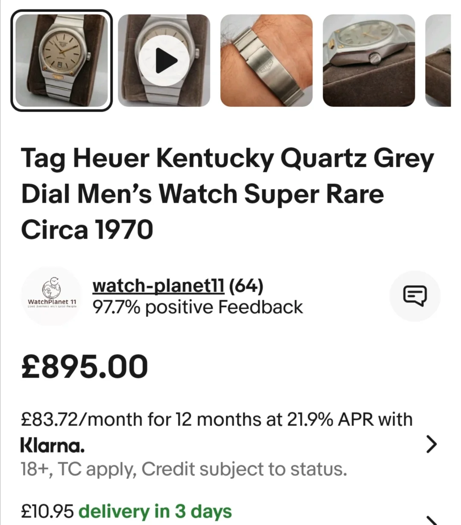Tap the £10.95 delivery cost
Viewport: 461px width, 525px height.
pos(47,511)
